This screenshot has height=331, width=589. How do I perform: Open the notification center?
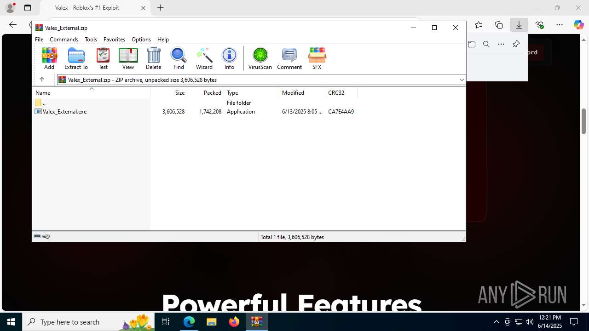click(x=574, y=322)
